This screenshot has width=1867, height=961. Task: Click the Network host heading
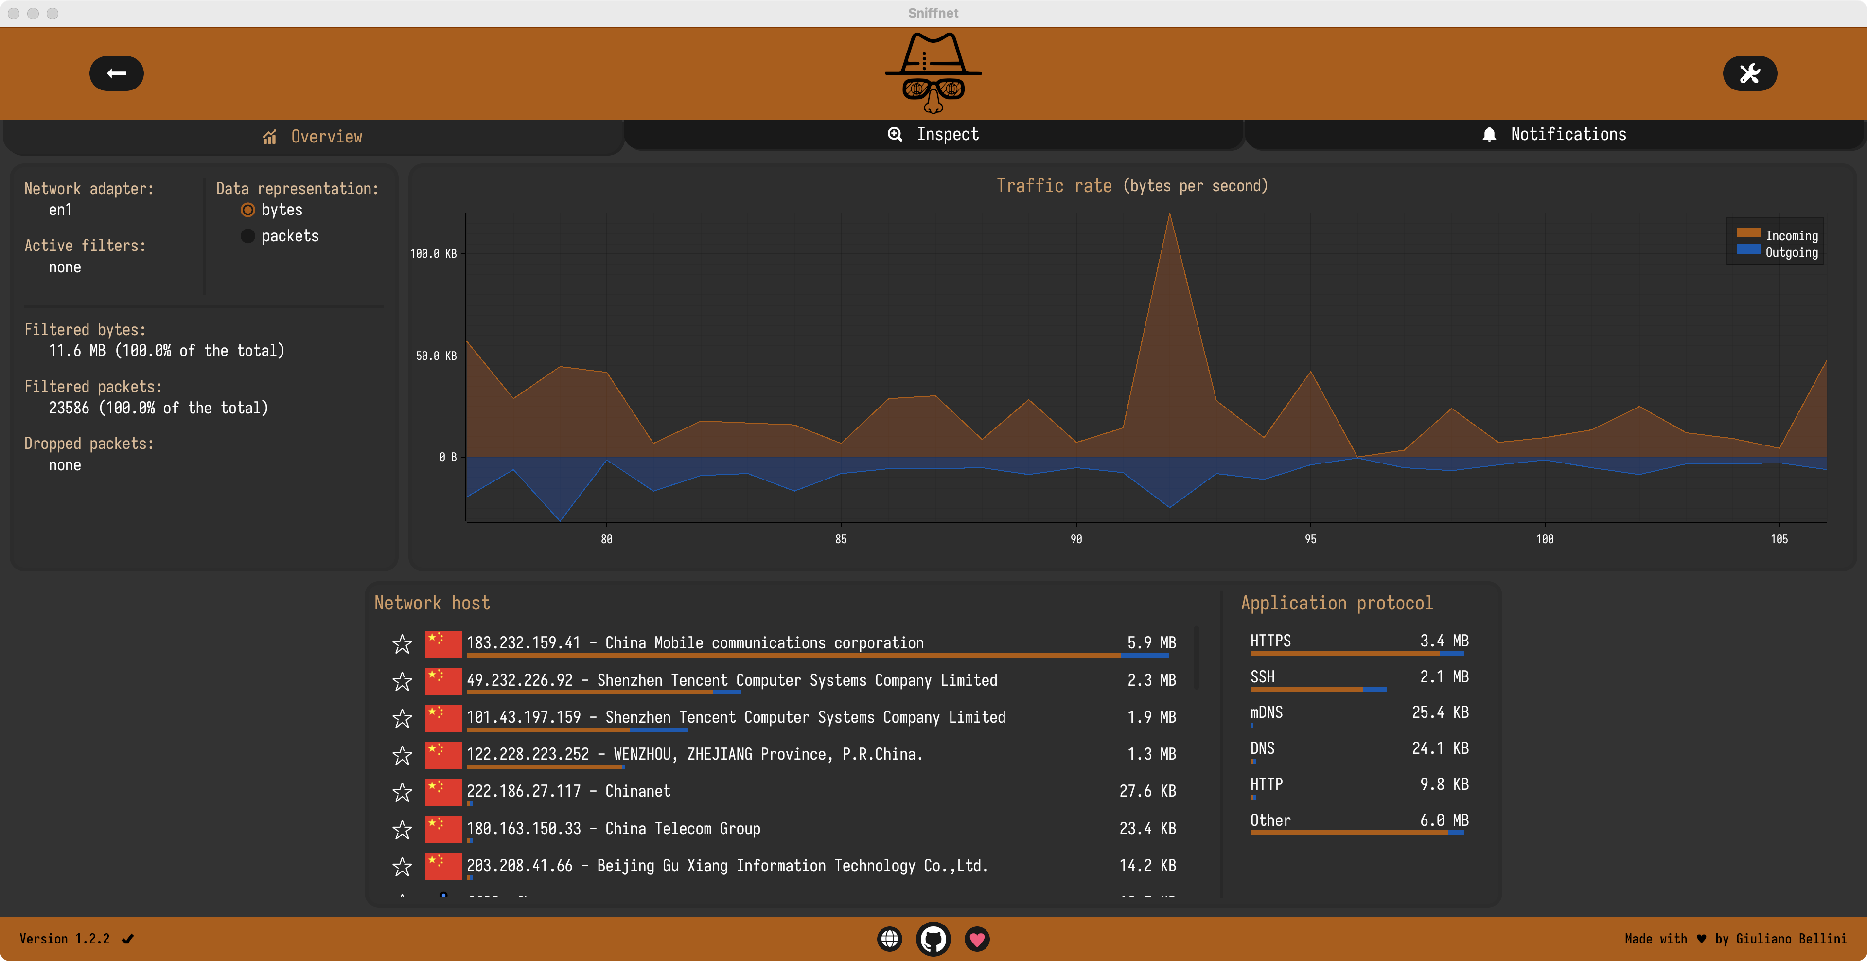pyautogui.click(x=432, y=603)
